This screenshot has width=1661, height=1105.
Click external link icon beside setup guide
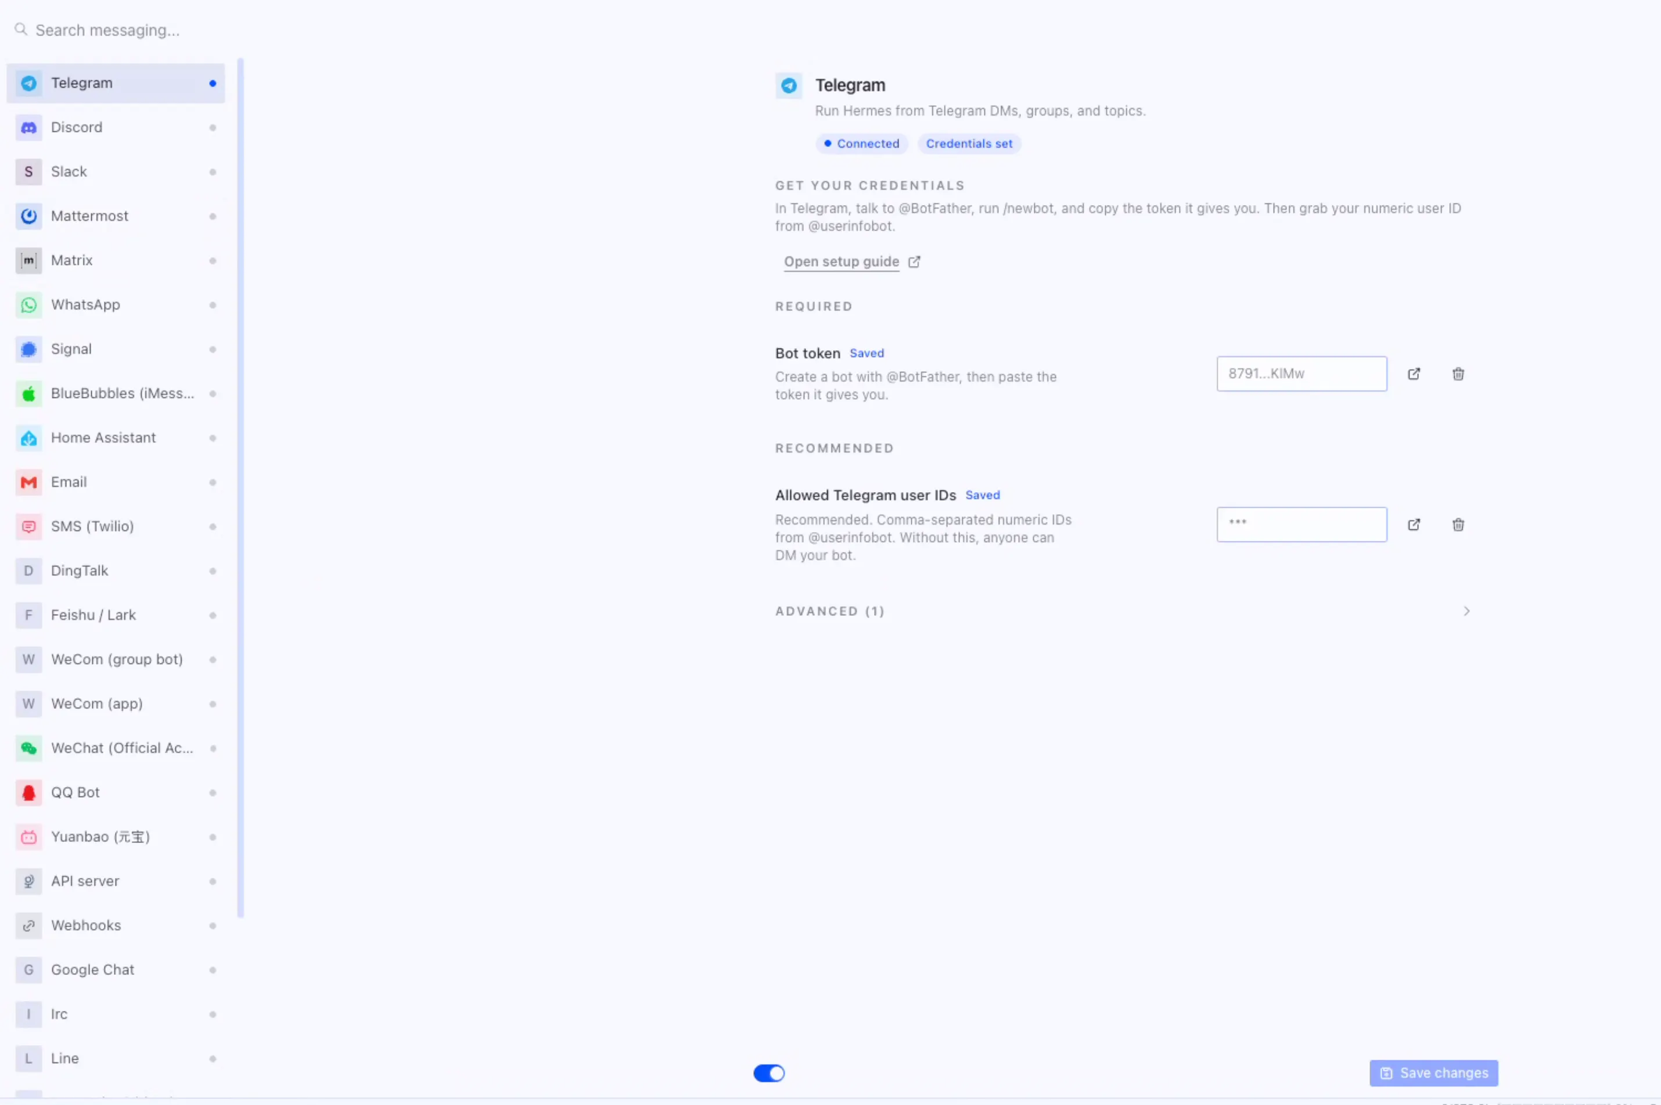pos(914,262)
